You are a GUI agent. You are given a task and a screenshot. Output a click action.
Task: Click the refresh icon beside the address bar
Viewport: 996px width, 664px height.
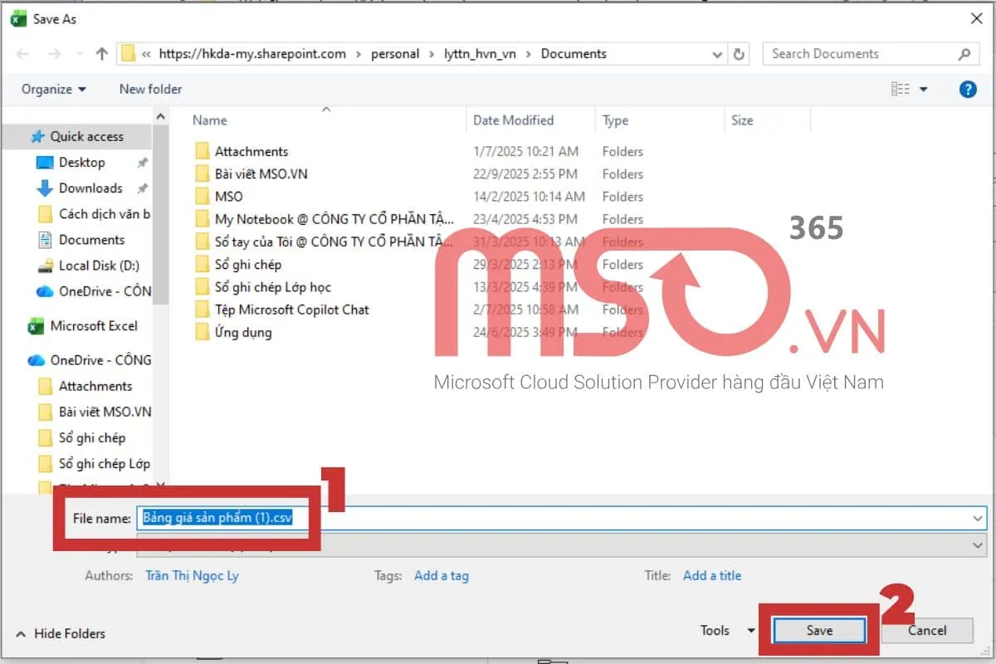[739, 53]
